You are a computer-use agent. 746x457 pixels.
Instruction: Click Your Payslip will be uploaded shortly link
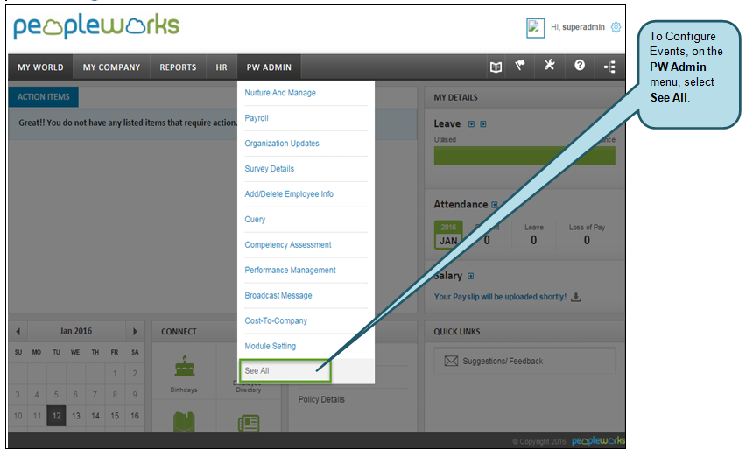click(500, 297)
